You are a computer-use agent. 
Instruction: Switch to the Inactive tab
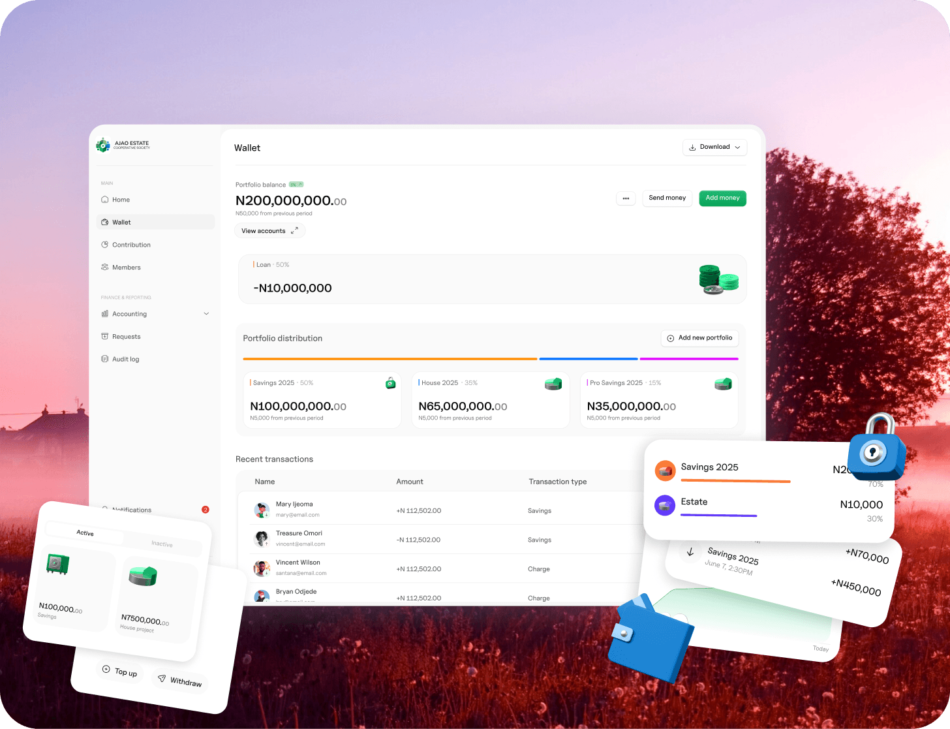[x=162, y=544]
